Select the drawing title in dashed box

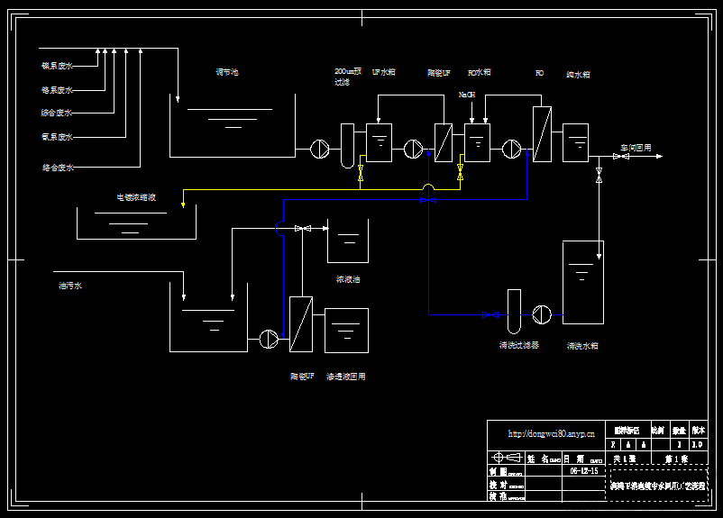pyautogui.click(x=658, y=486)
